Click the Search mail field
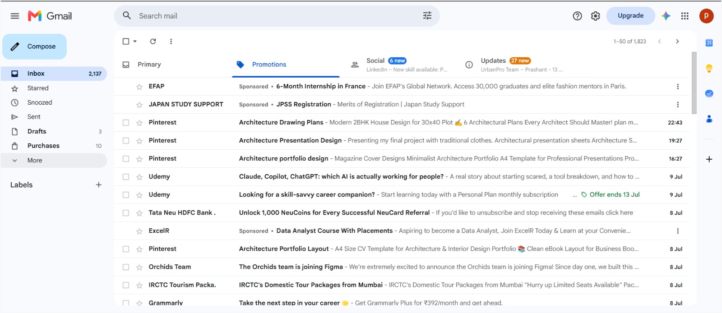Image resolution: width=722 pixels, height=313 pixels. (x=277, y=16)
